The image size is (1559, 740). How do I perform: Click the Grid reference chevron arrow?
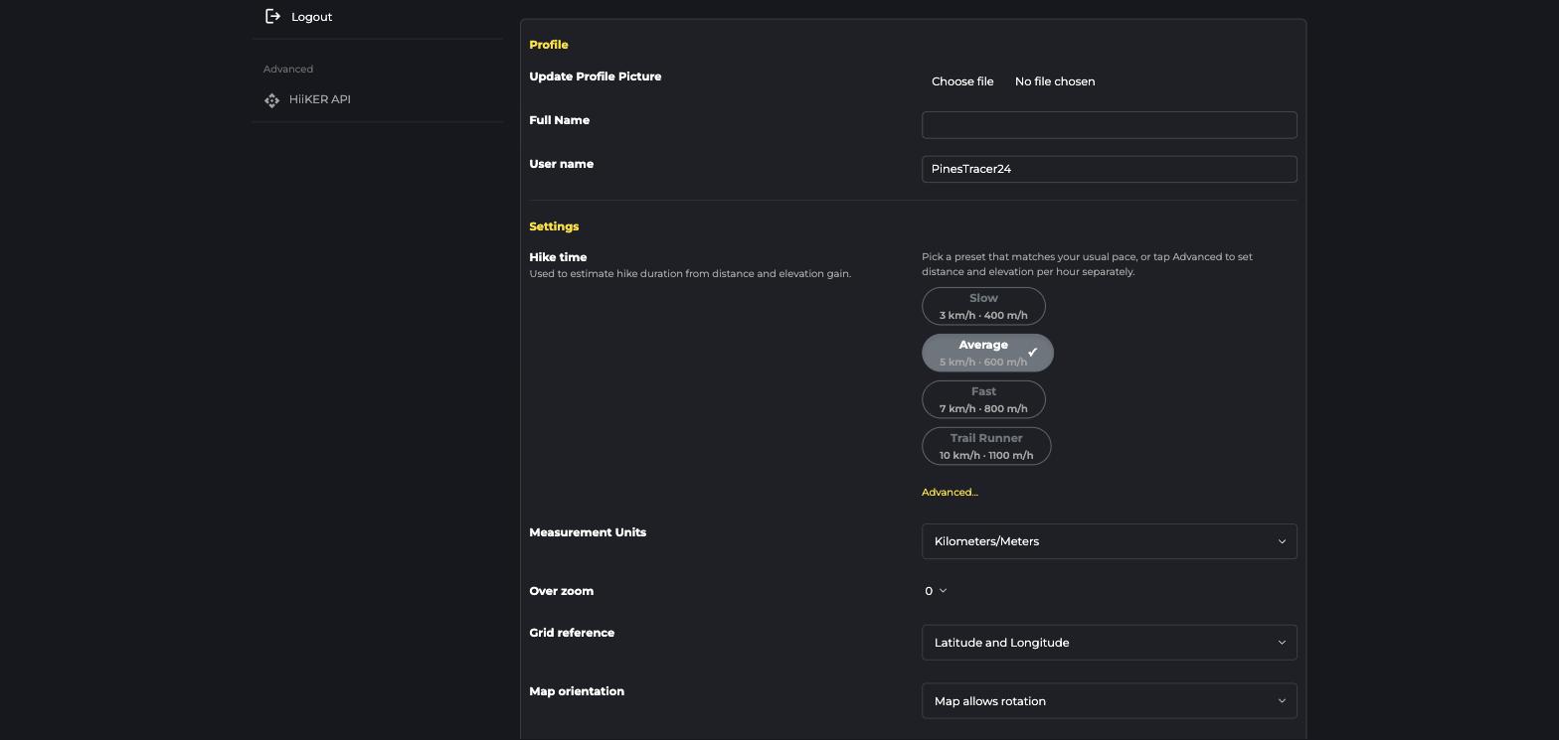pos(1282,643)
